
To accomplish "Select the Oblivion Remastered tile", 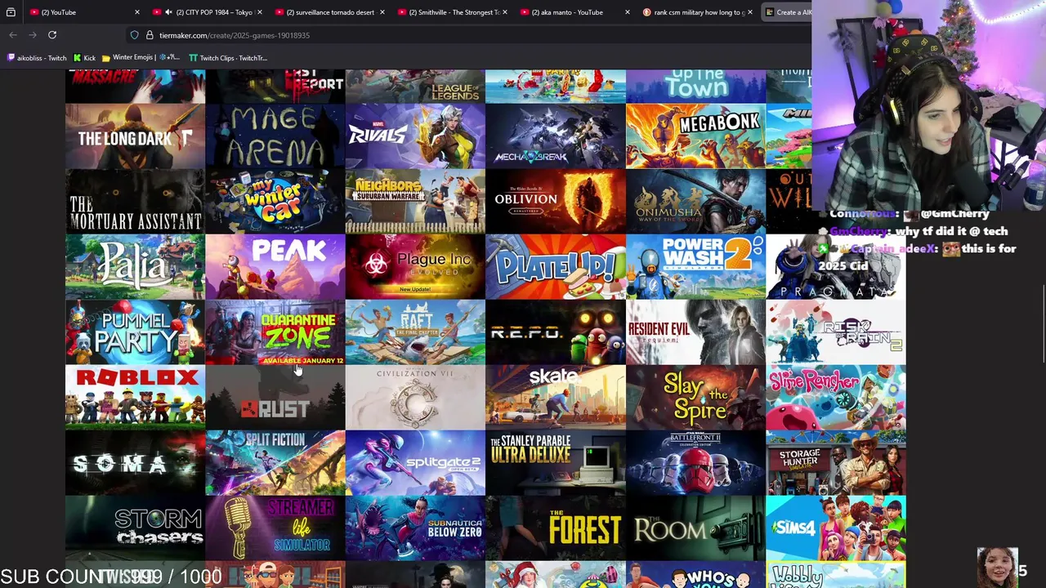I will point(556,202).
